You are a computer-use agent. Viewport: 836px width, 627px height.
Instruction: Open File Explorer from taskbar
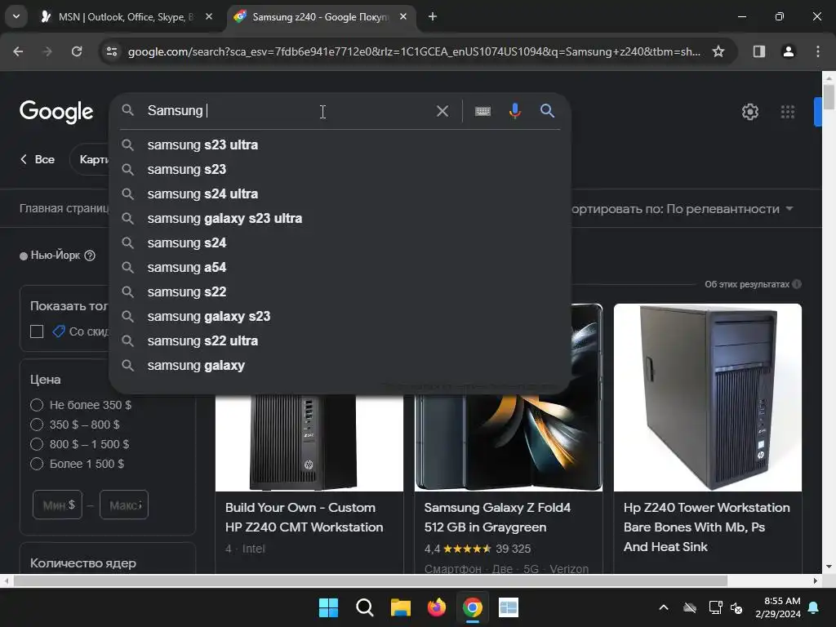[x=400, y=607]
